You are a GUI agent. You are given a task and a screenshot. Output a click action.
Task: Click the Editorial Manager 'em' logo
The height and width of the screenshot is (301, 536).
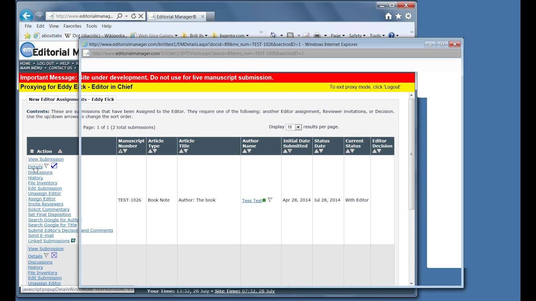(27, 50)
